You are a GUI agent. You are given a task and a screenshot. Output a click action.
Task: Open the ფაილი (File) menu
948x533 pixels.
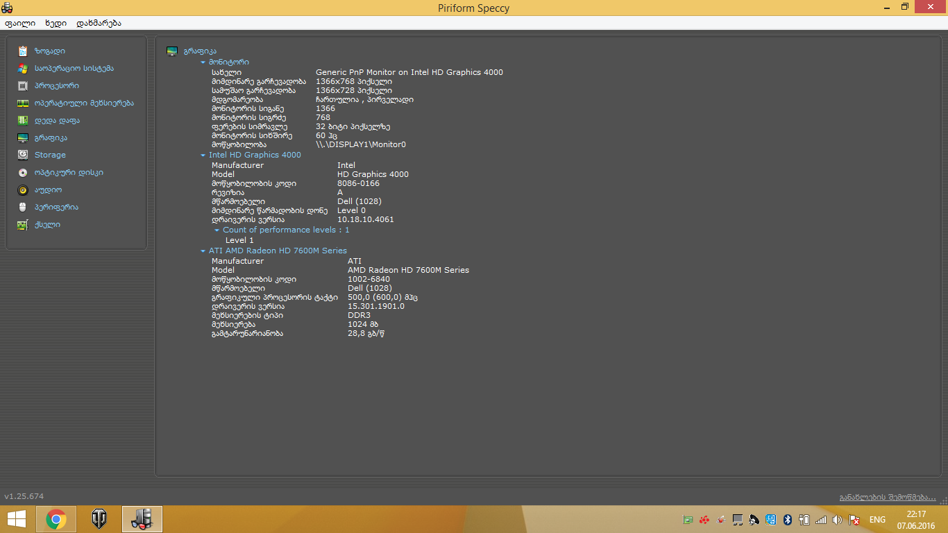coord(20,23)
